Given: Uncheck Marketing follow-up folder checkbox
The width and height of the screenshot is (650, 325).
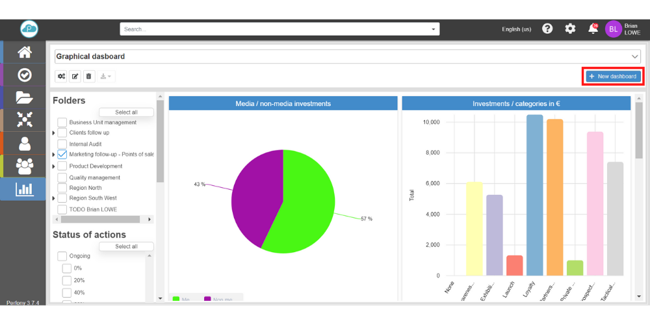Looking at the screenshot, I should pyautogui.click(x=62, y=155).
